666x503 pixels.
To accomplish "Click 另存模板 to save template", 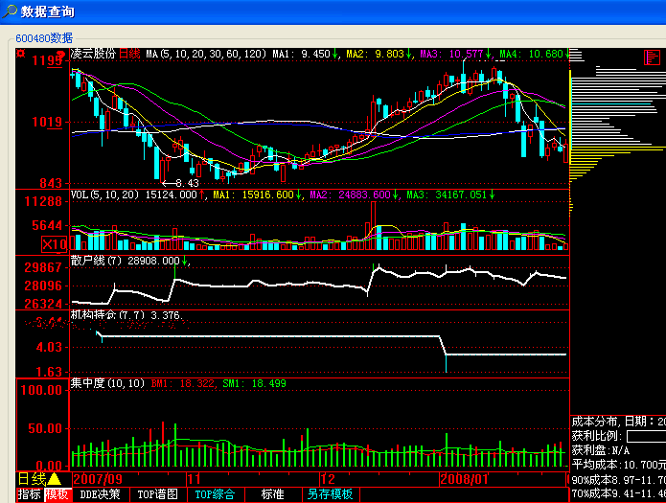I will [x=330, y=494].
